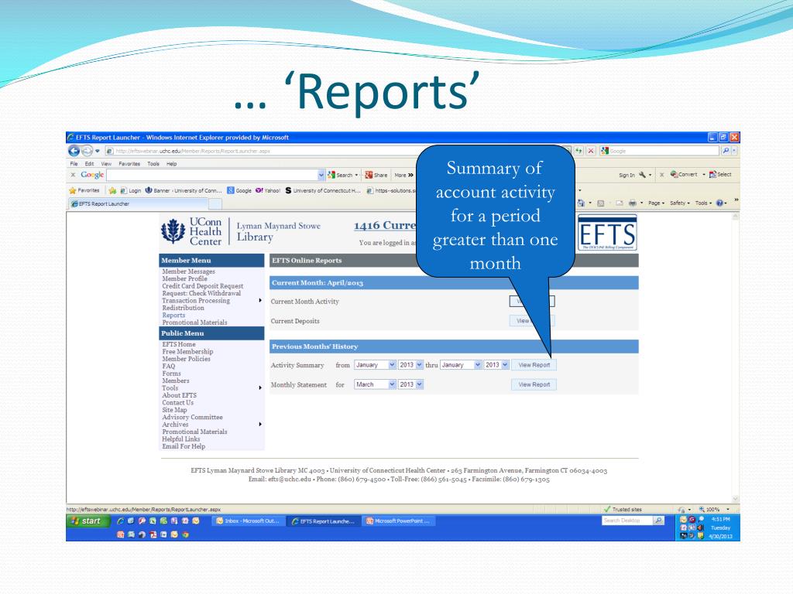This screenshot has width=793, height=594.
Task: Click the Print icon in command bar
Action: 633,203
